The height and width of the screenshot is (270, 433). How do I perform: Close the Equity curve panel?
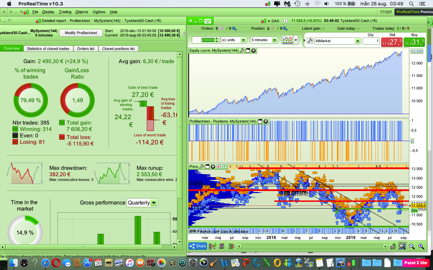(253, 51)
